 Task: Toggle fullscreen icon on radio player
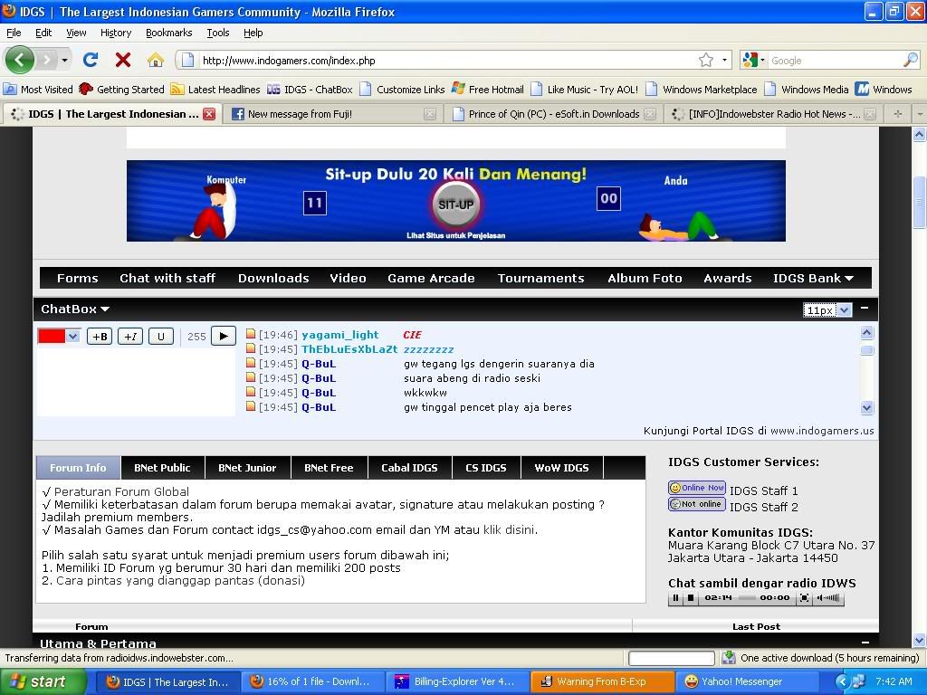pos(804,597)
